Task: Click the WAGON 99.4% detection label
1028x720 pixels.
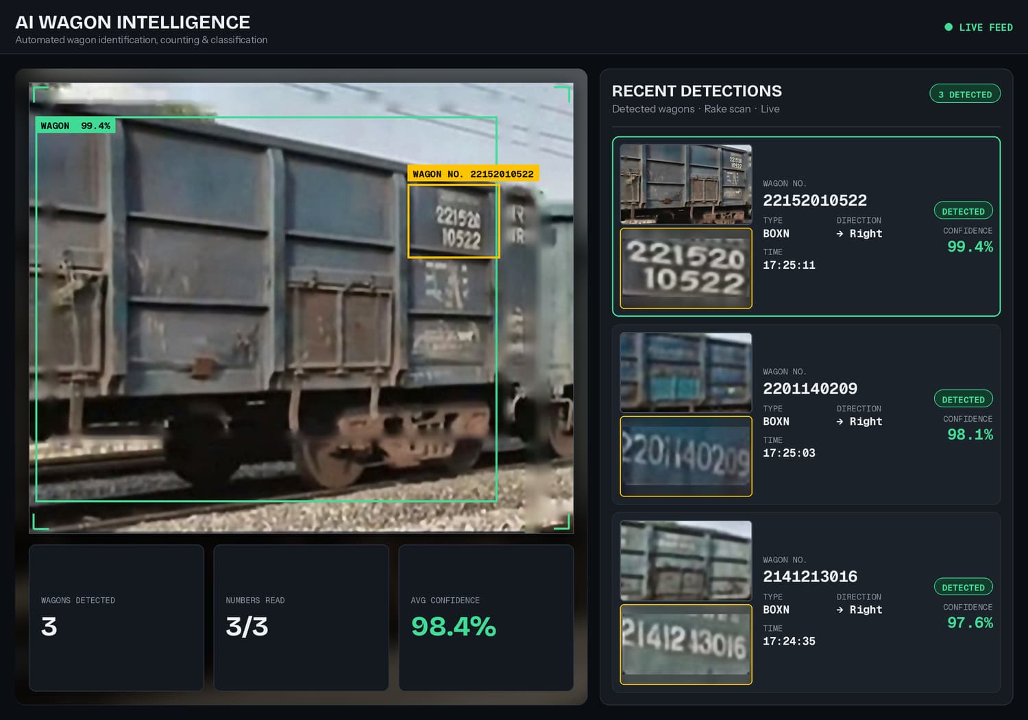Action: click(75, 125)
